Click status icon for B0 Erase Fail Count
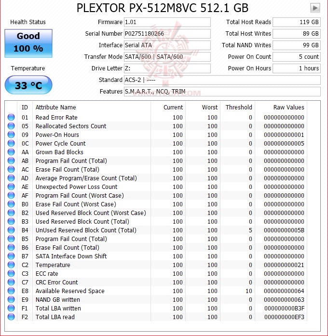The height and width of the screenshot is (336, 328). pyautogui.click(x=11, y=204)
